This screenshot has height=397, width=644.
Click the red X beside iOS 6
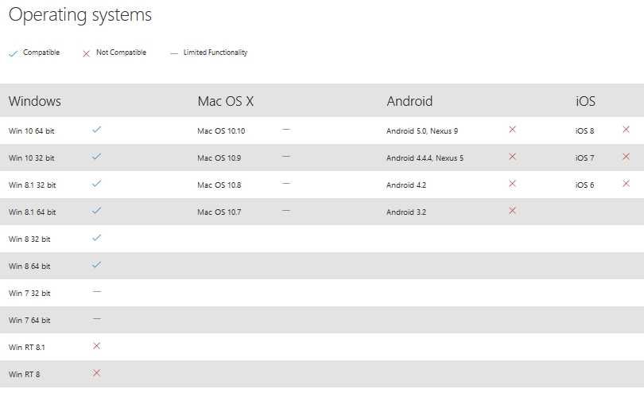point(626,184)
